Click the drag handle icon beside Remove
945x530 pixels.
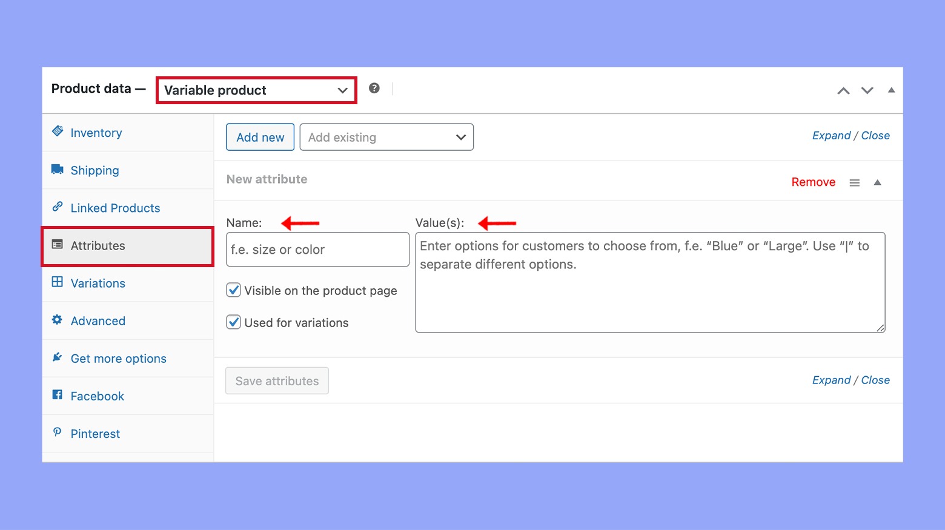coord(855,182)
